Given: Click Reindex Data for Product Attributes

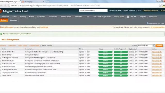Looking at the screenshot, I should (x=157, y=52).
